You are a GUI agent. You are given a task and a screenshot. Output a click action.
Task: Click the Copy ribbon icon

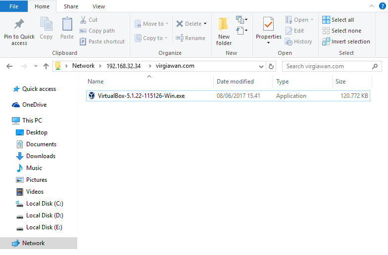(x=47, y=24)
